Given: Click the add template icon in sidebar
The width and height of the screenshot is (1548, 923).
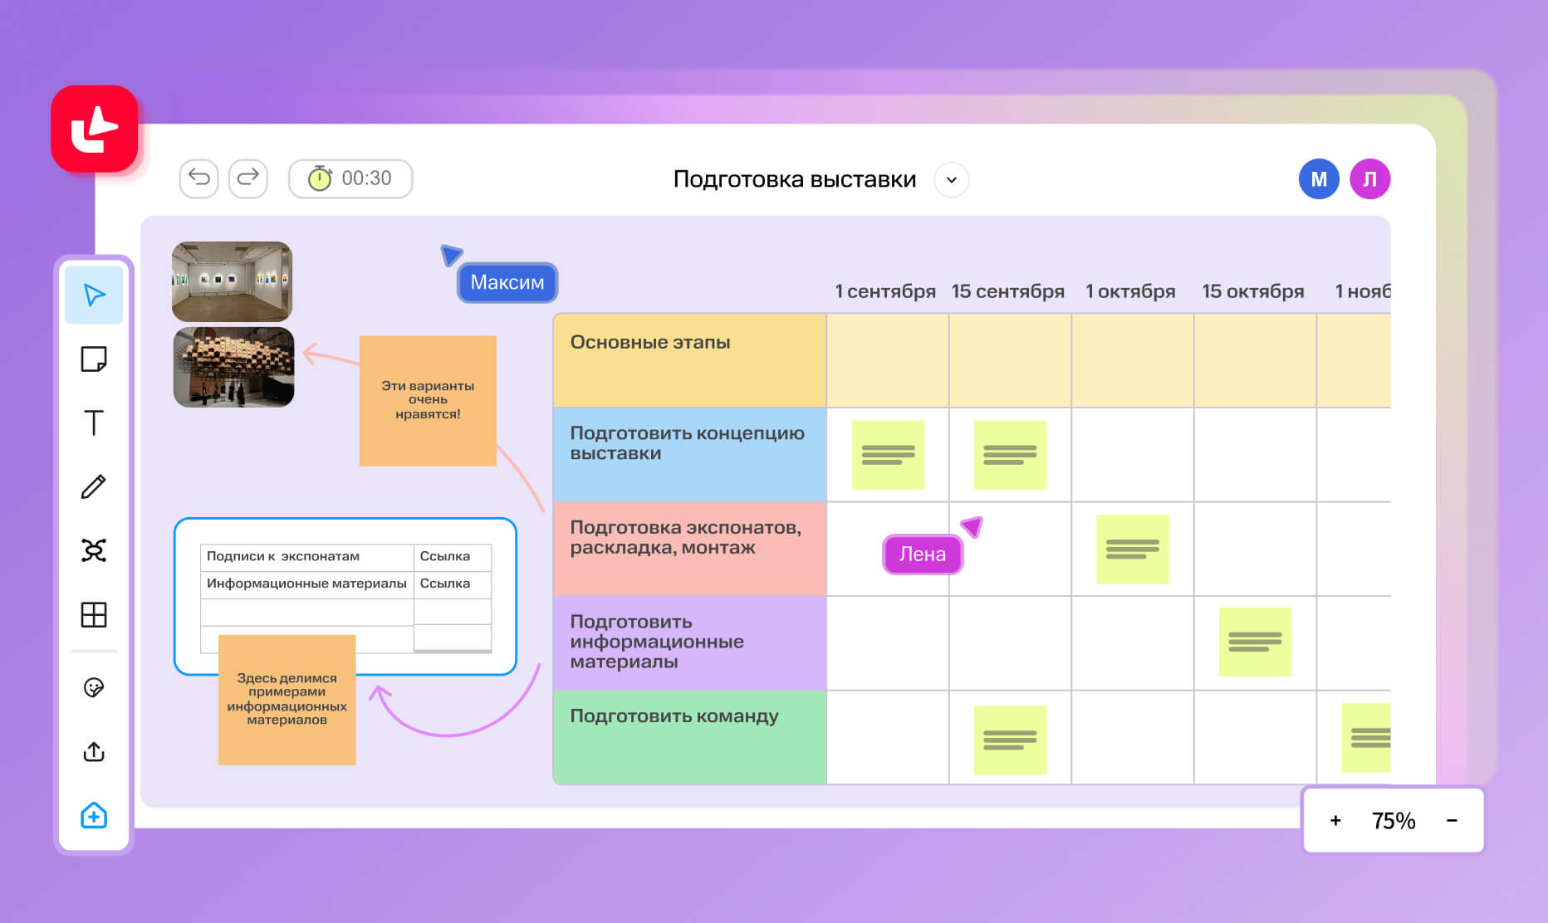Looking at the screenshot, I should 94,815.
